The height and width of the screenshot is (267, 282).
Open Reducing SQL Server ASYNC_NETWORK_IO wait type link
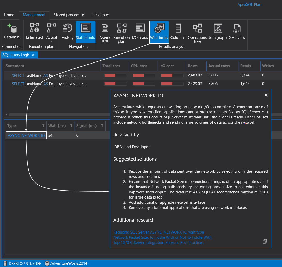coord(158,232)
